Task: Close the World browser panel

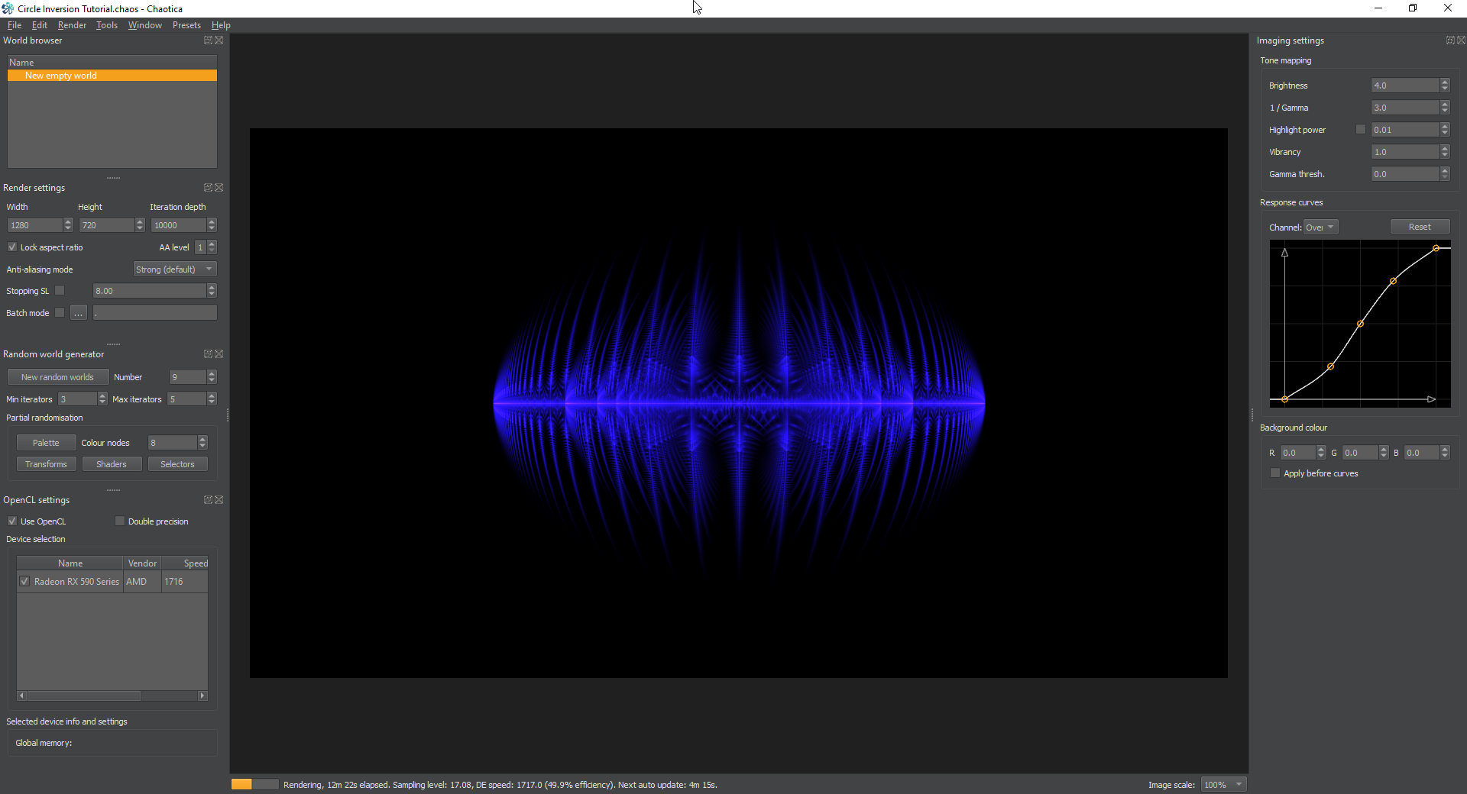Action: (x=219, y=40)
